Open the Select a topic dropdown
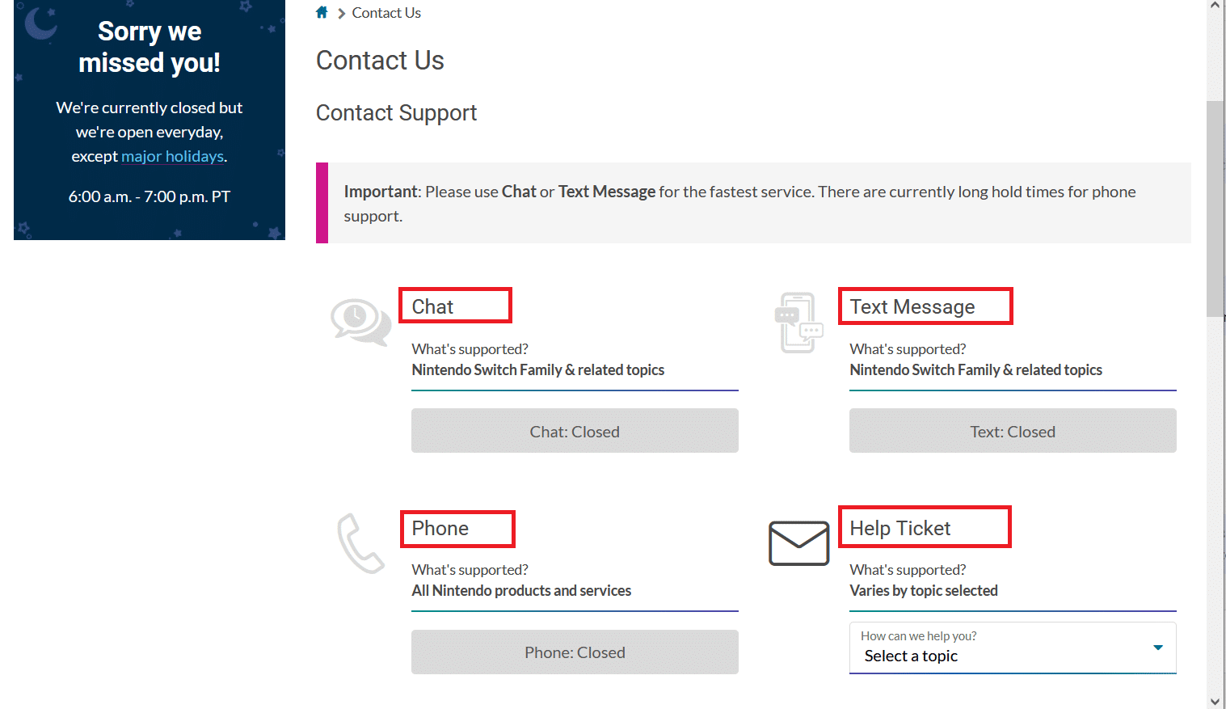The image size is (1226, 709). click(x=1013, y=648)
